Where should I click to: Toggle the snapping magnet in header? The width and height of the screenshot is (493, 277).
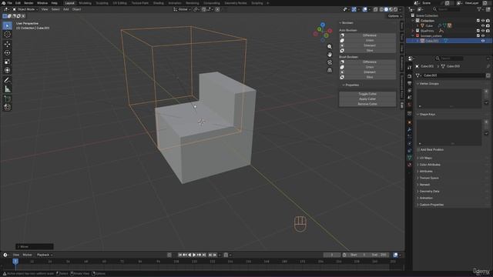pyautogui.click(x=203, y=9)
